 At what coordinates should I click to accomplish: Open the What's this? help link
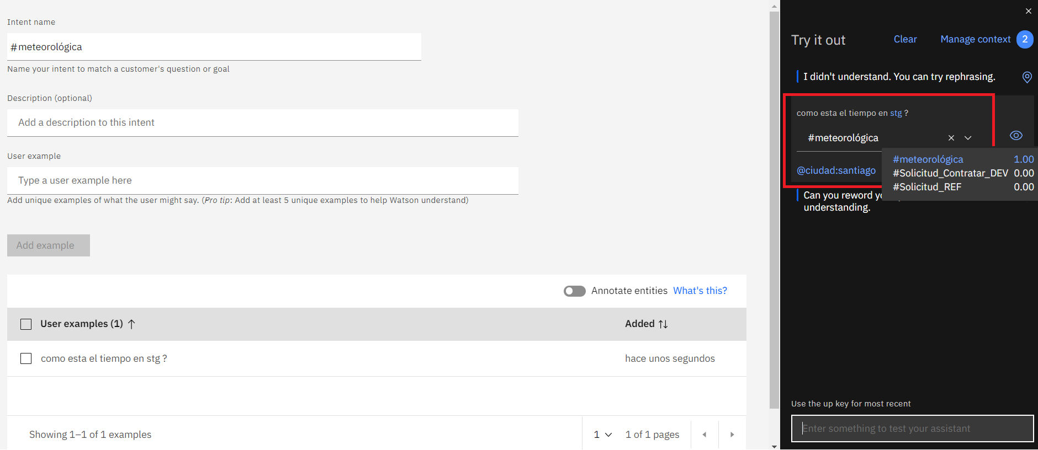(700, 291)
